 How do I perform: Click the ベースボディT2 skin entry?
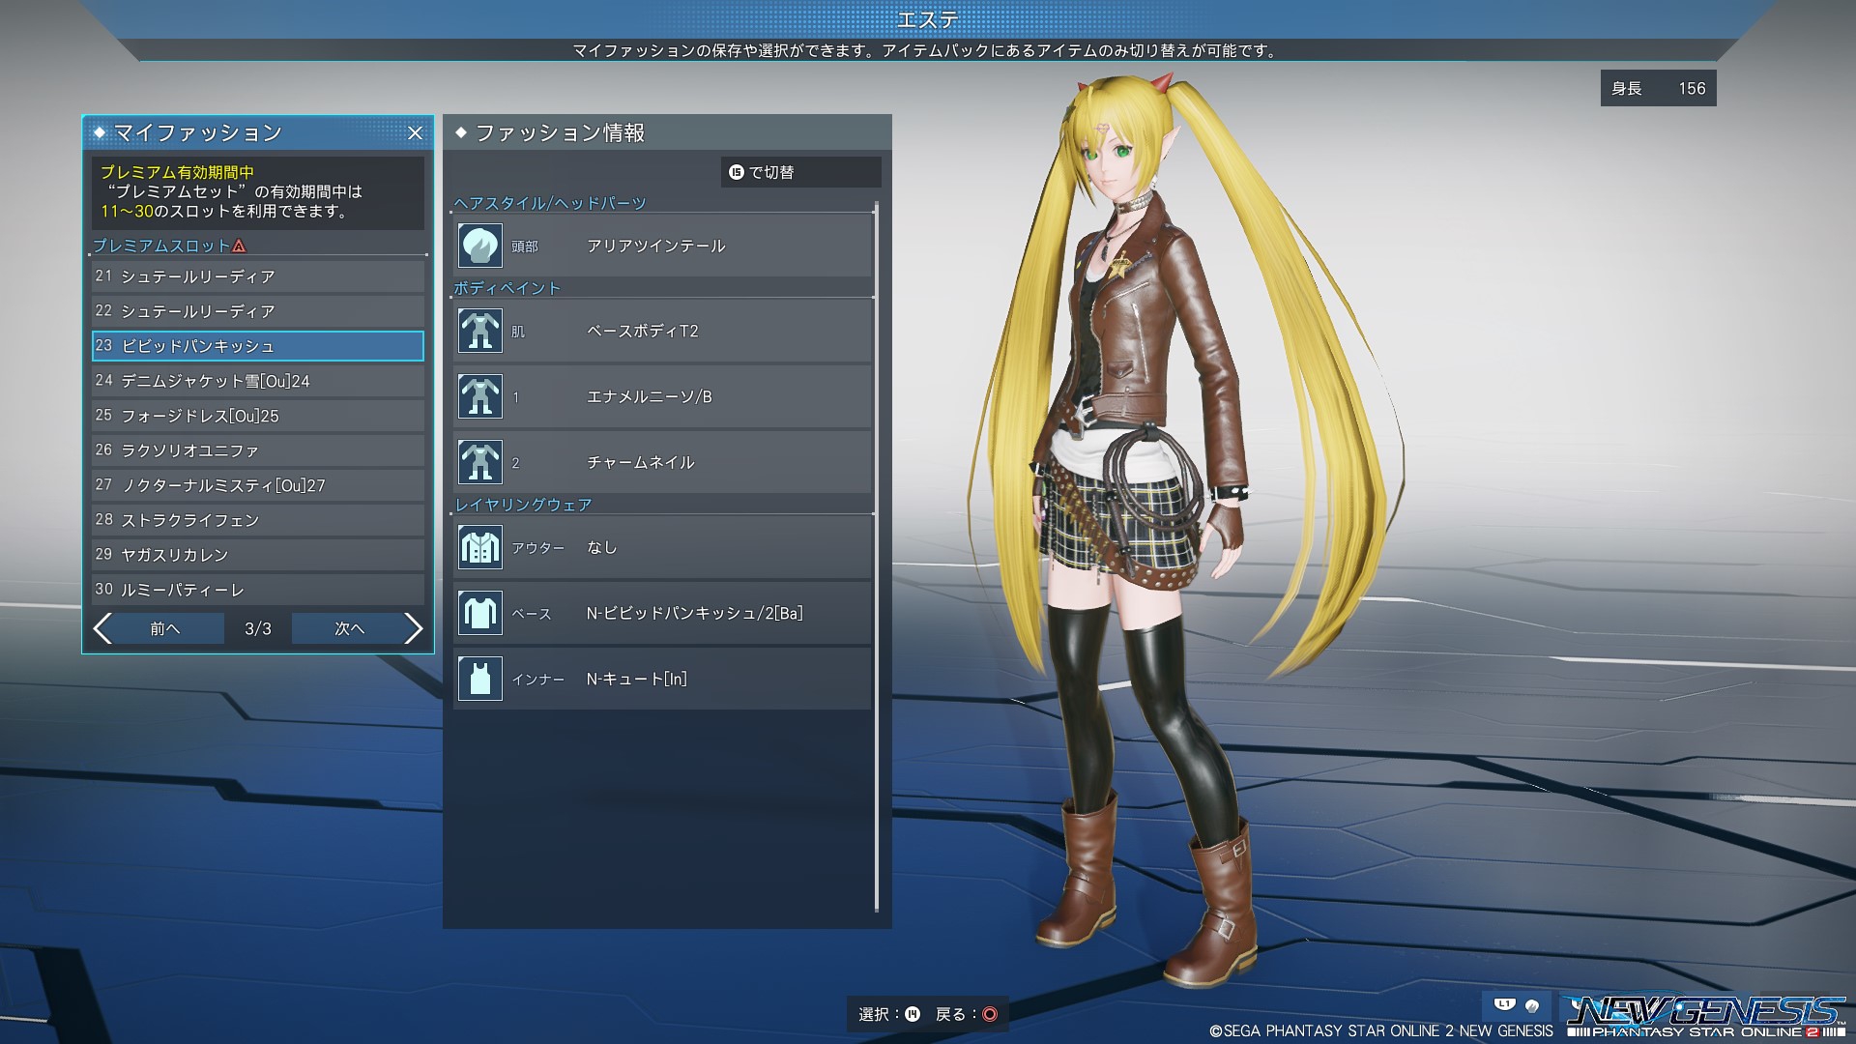click(x=663, y=331)
